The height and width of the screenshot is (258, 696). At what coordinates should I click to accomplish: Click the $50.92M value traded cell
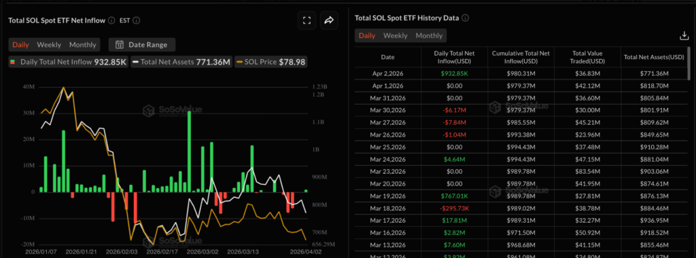coord(587,233)
